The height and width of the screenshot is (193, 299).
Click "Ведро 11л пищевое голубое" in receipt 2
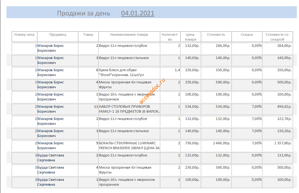(x=123, y=119)
